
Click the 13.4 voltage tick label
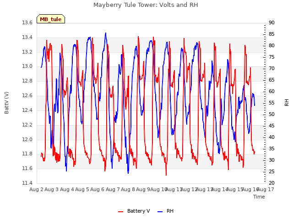(x=27, y=38)
